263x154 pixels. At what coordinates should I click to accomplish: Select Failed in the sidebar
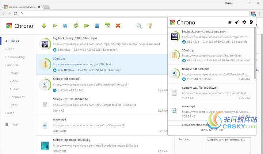(10, 113)
